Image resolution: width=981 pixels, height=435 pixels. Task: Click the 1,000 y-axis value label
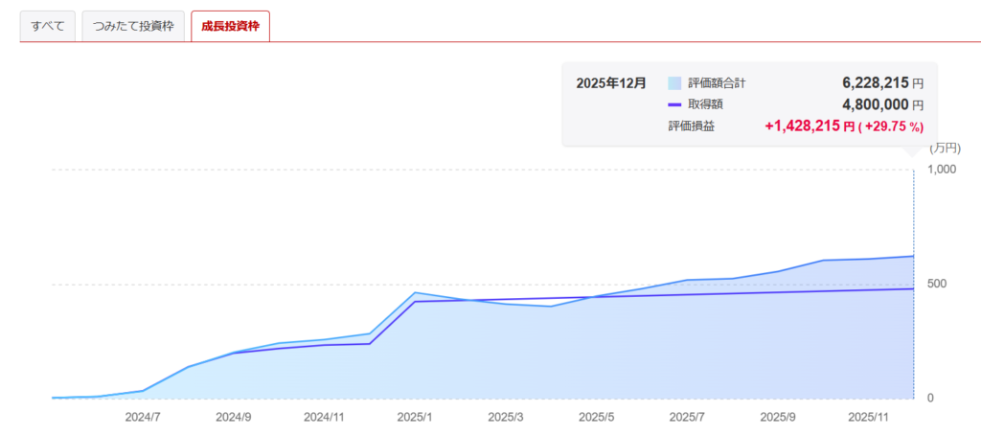[x=944, y=170]
